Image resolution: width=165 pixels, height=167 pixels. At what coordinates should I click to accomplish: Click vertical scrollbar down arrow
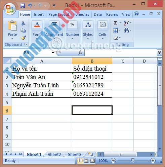tap(160, 149)
